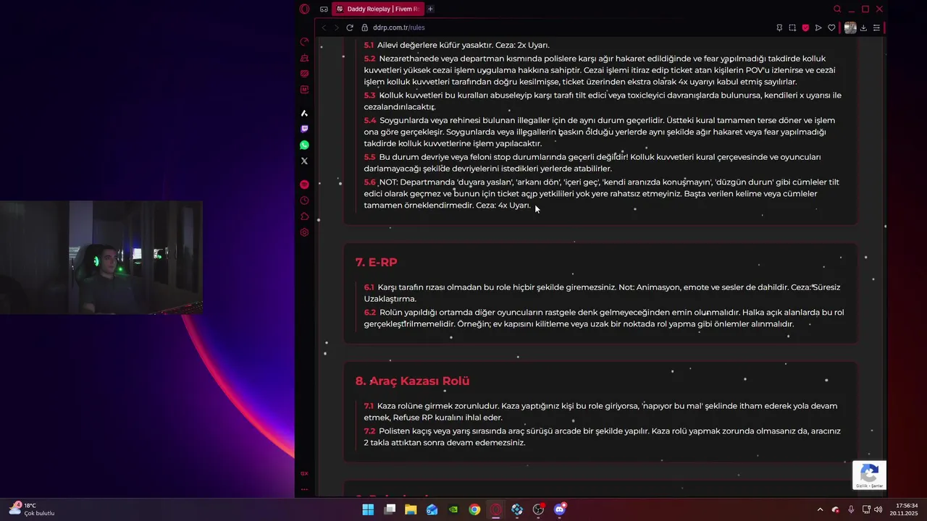The width and height of the screenshot is (927, 521).
Task: Click rule number 5.1
Action: click(x=369, y=45)
